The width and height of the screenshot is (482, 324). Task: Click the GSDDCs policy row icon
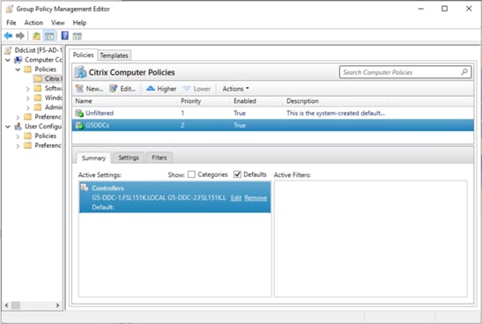[x=79, y=125]
